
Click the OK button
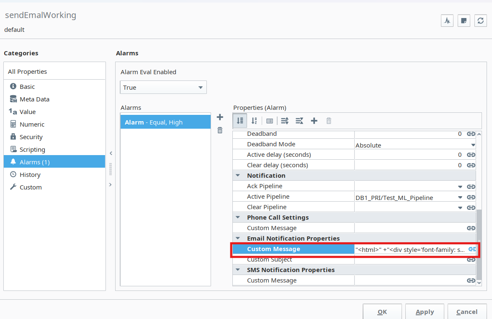382,312
